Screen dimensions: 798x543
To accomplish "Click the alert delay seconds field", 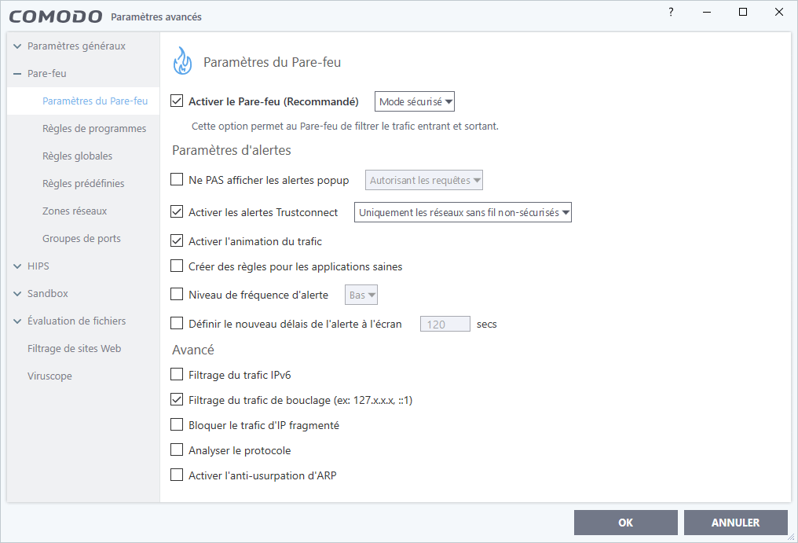I will click(445, 324).
